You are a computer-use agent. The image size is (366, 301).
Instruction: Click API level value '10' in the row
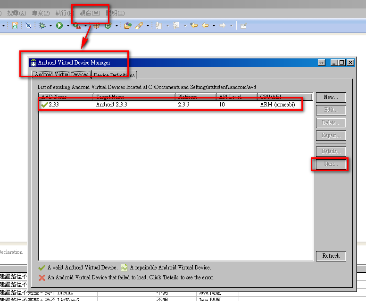tap(222, 105)
